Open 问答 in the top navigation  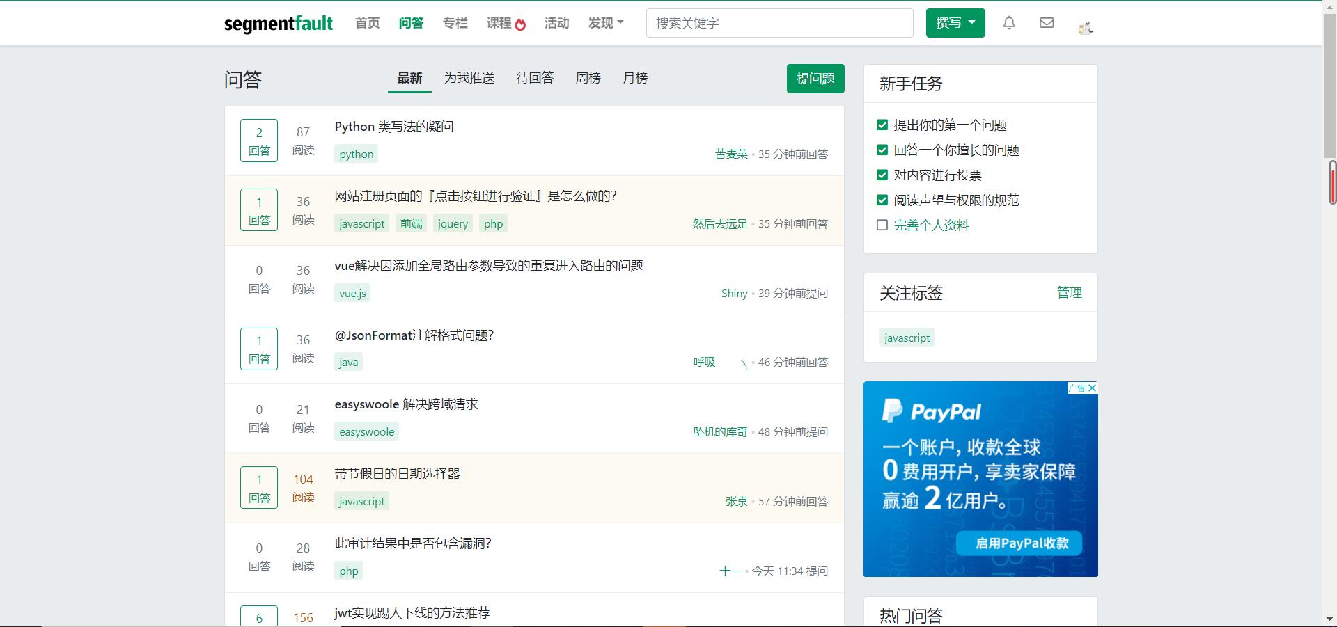411,23
